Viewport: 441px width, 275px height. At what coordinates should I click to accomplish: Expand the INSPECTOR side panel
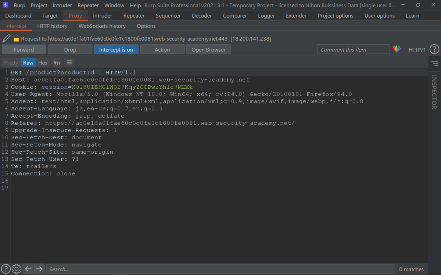point(434,92)
